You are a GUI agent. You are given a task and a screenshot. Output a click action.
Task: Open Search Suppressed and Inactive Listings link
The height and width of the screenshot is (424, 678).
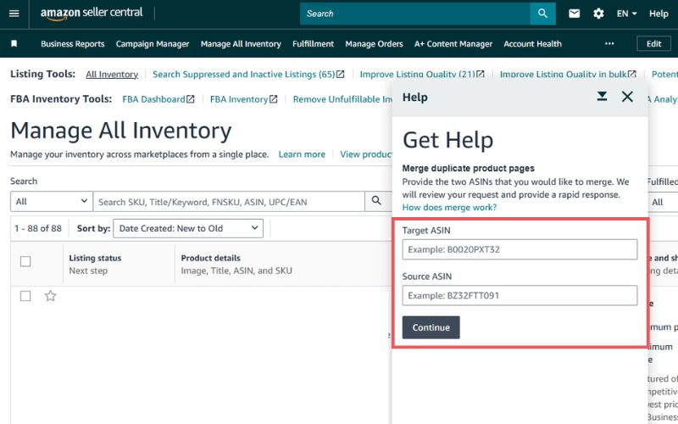tap(248, 75)
